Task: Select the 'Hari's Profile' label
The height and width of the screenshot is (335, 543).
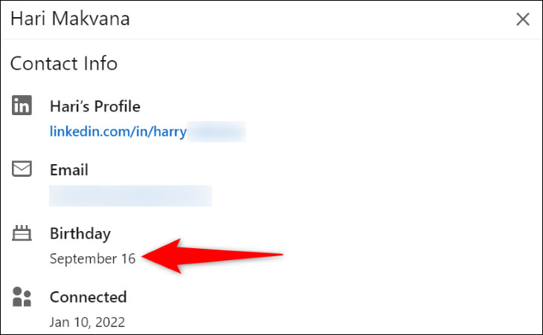Action: (94, 107)
